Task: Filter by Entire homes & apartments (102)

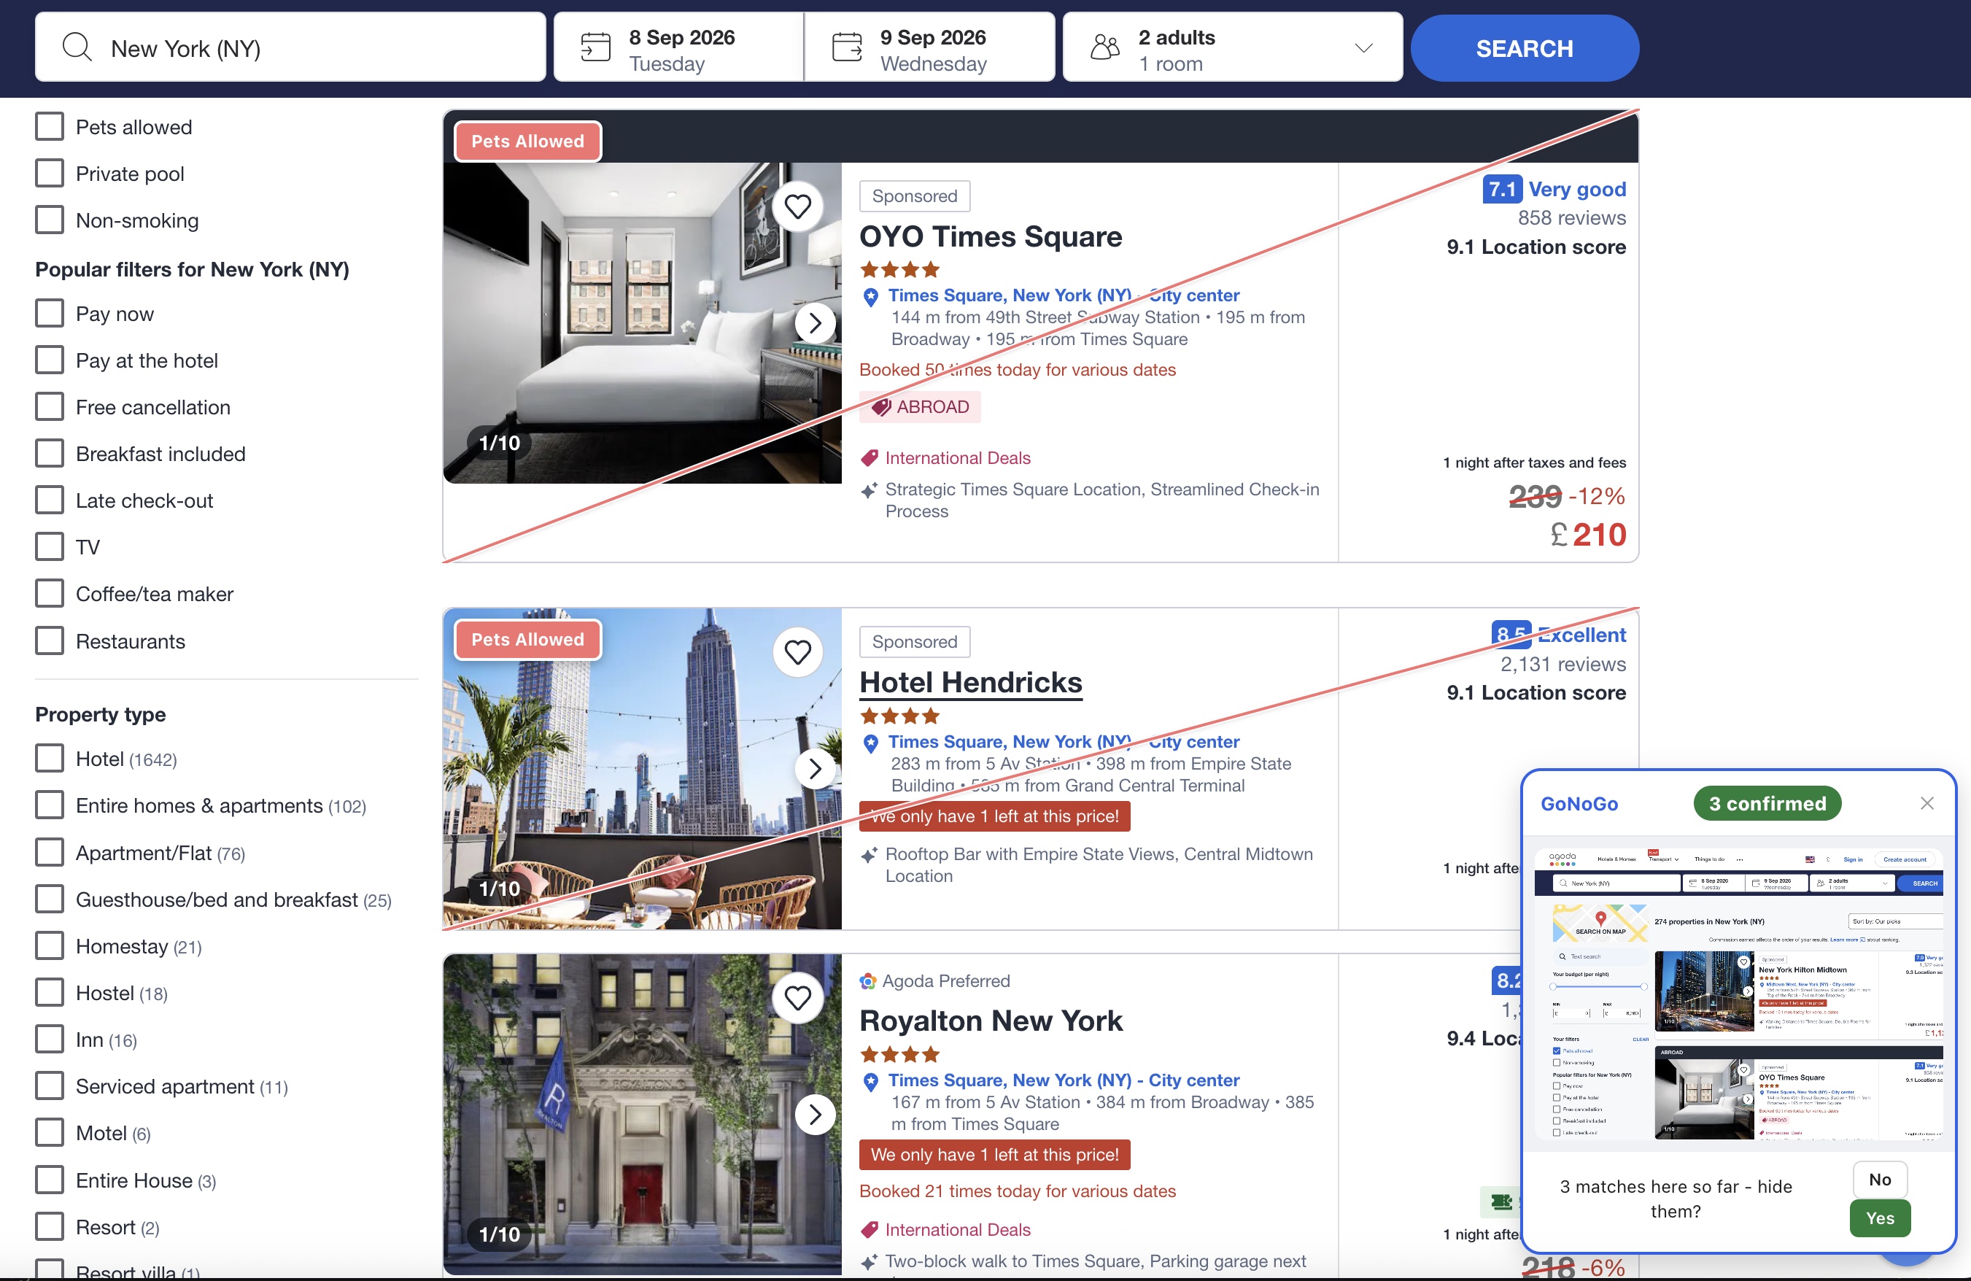Action: 50,805
